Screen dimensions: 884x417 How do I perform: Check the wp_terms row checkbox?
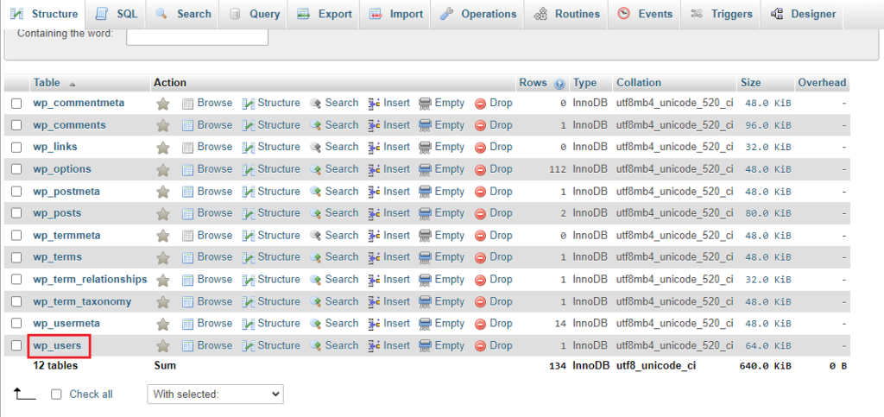17,257
